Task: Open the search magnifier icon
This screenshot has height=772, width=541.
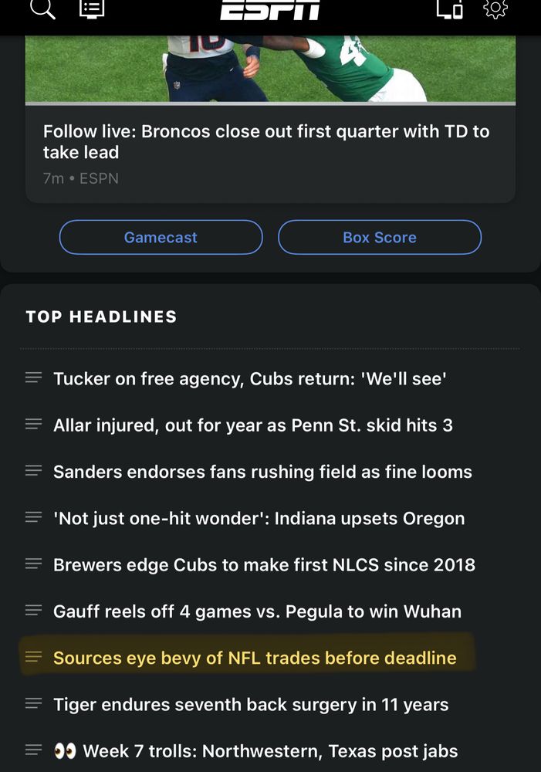Action: [x=42, y=8]
